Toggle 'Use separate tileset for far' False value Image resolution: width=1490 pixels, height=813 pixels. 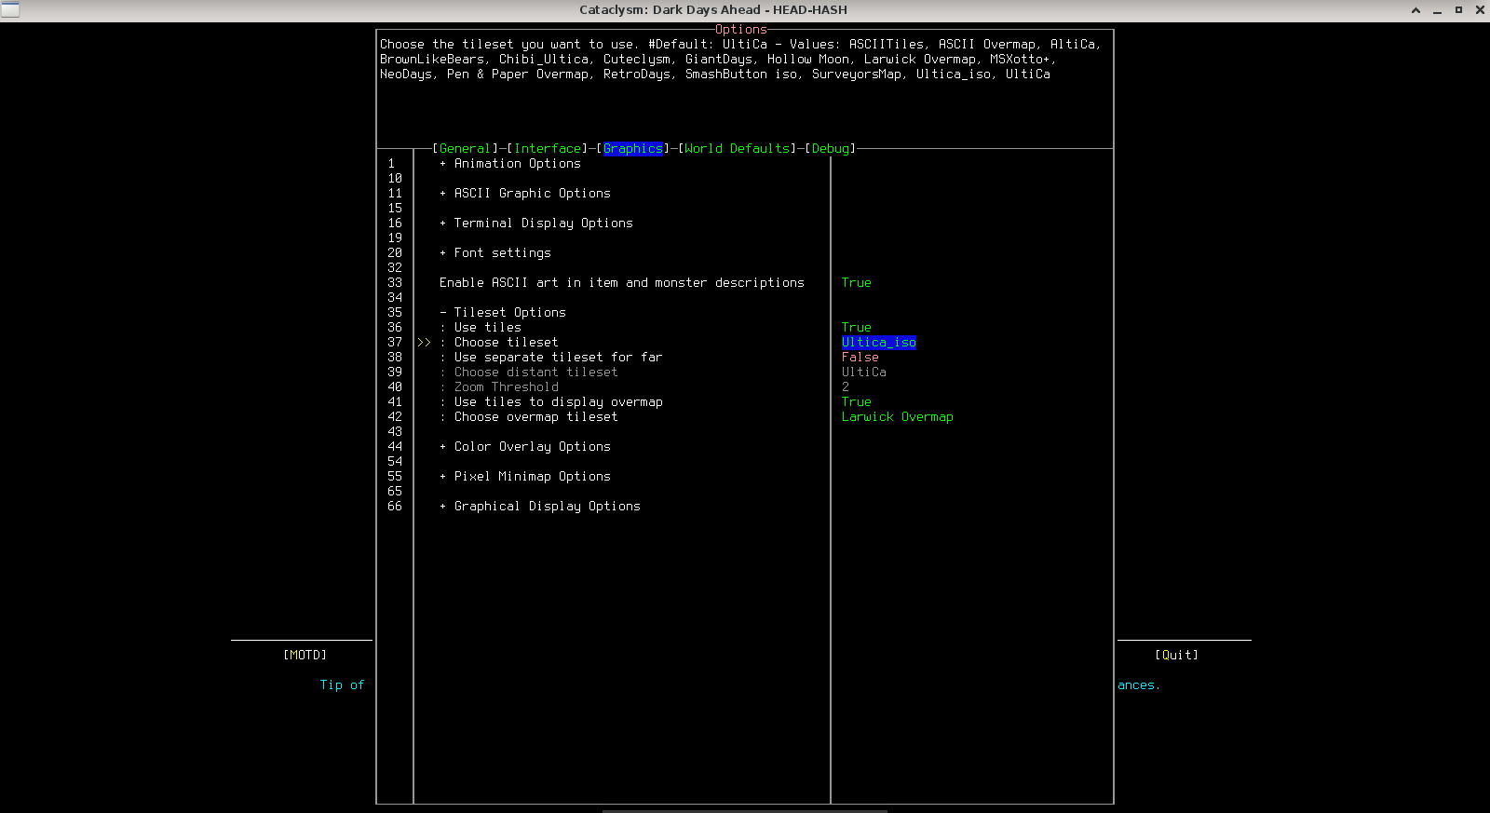coord(860,358)
